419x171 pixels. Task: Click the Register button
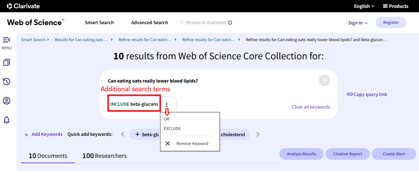click(391, 23)
